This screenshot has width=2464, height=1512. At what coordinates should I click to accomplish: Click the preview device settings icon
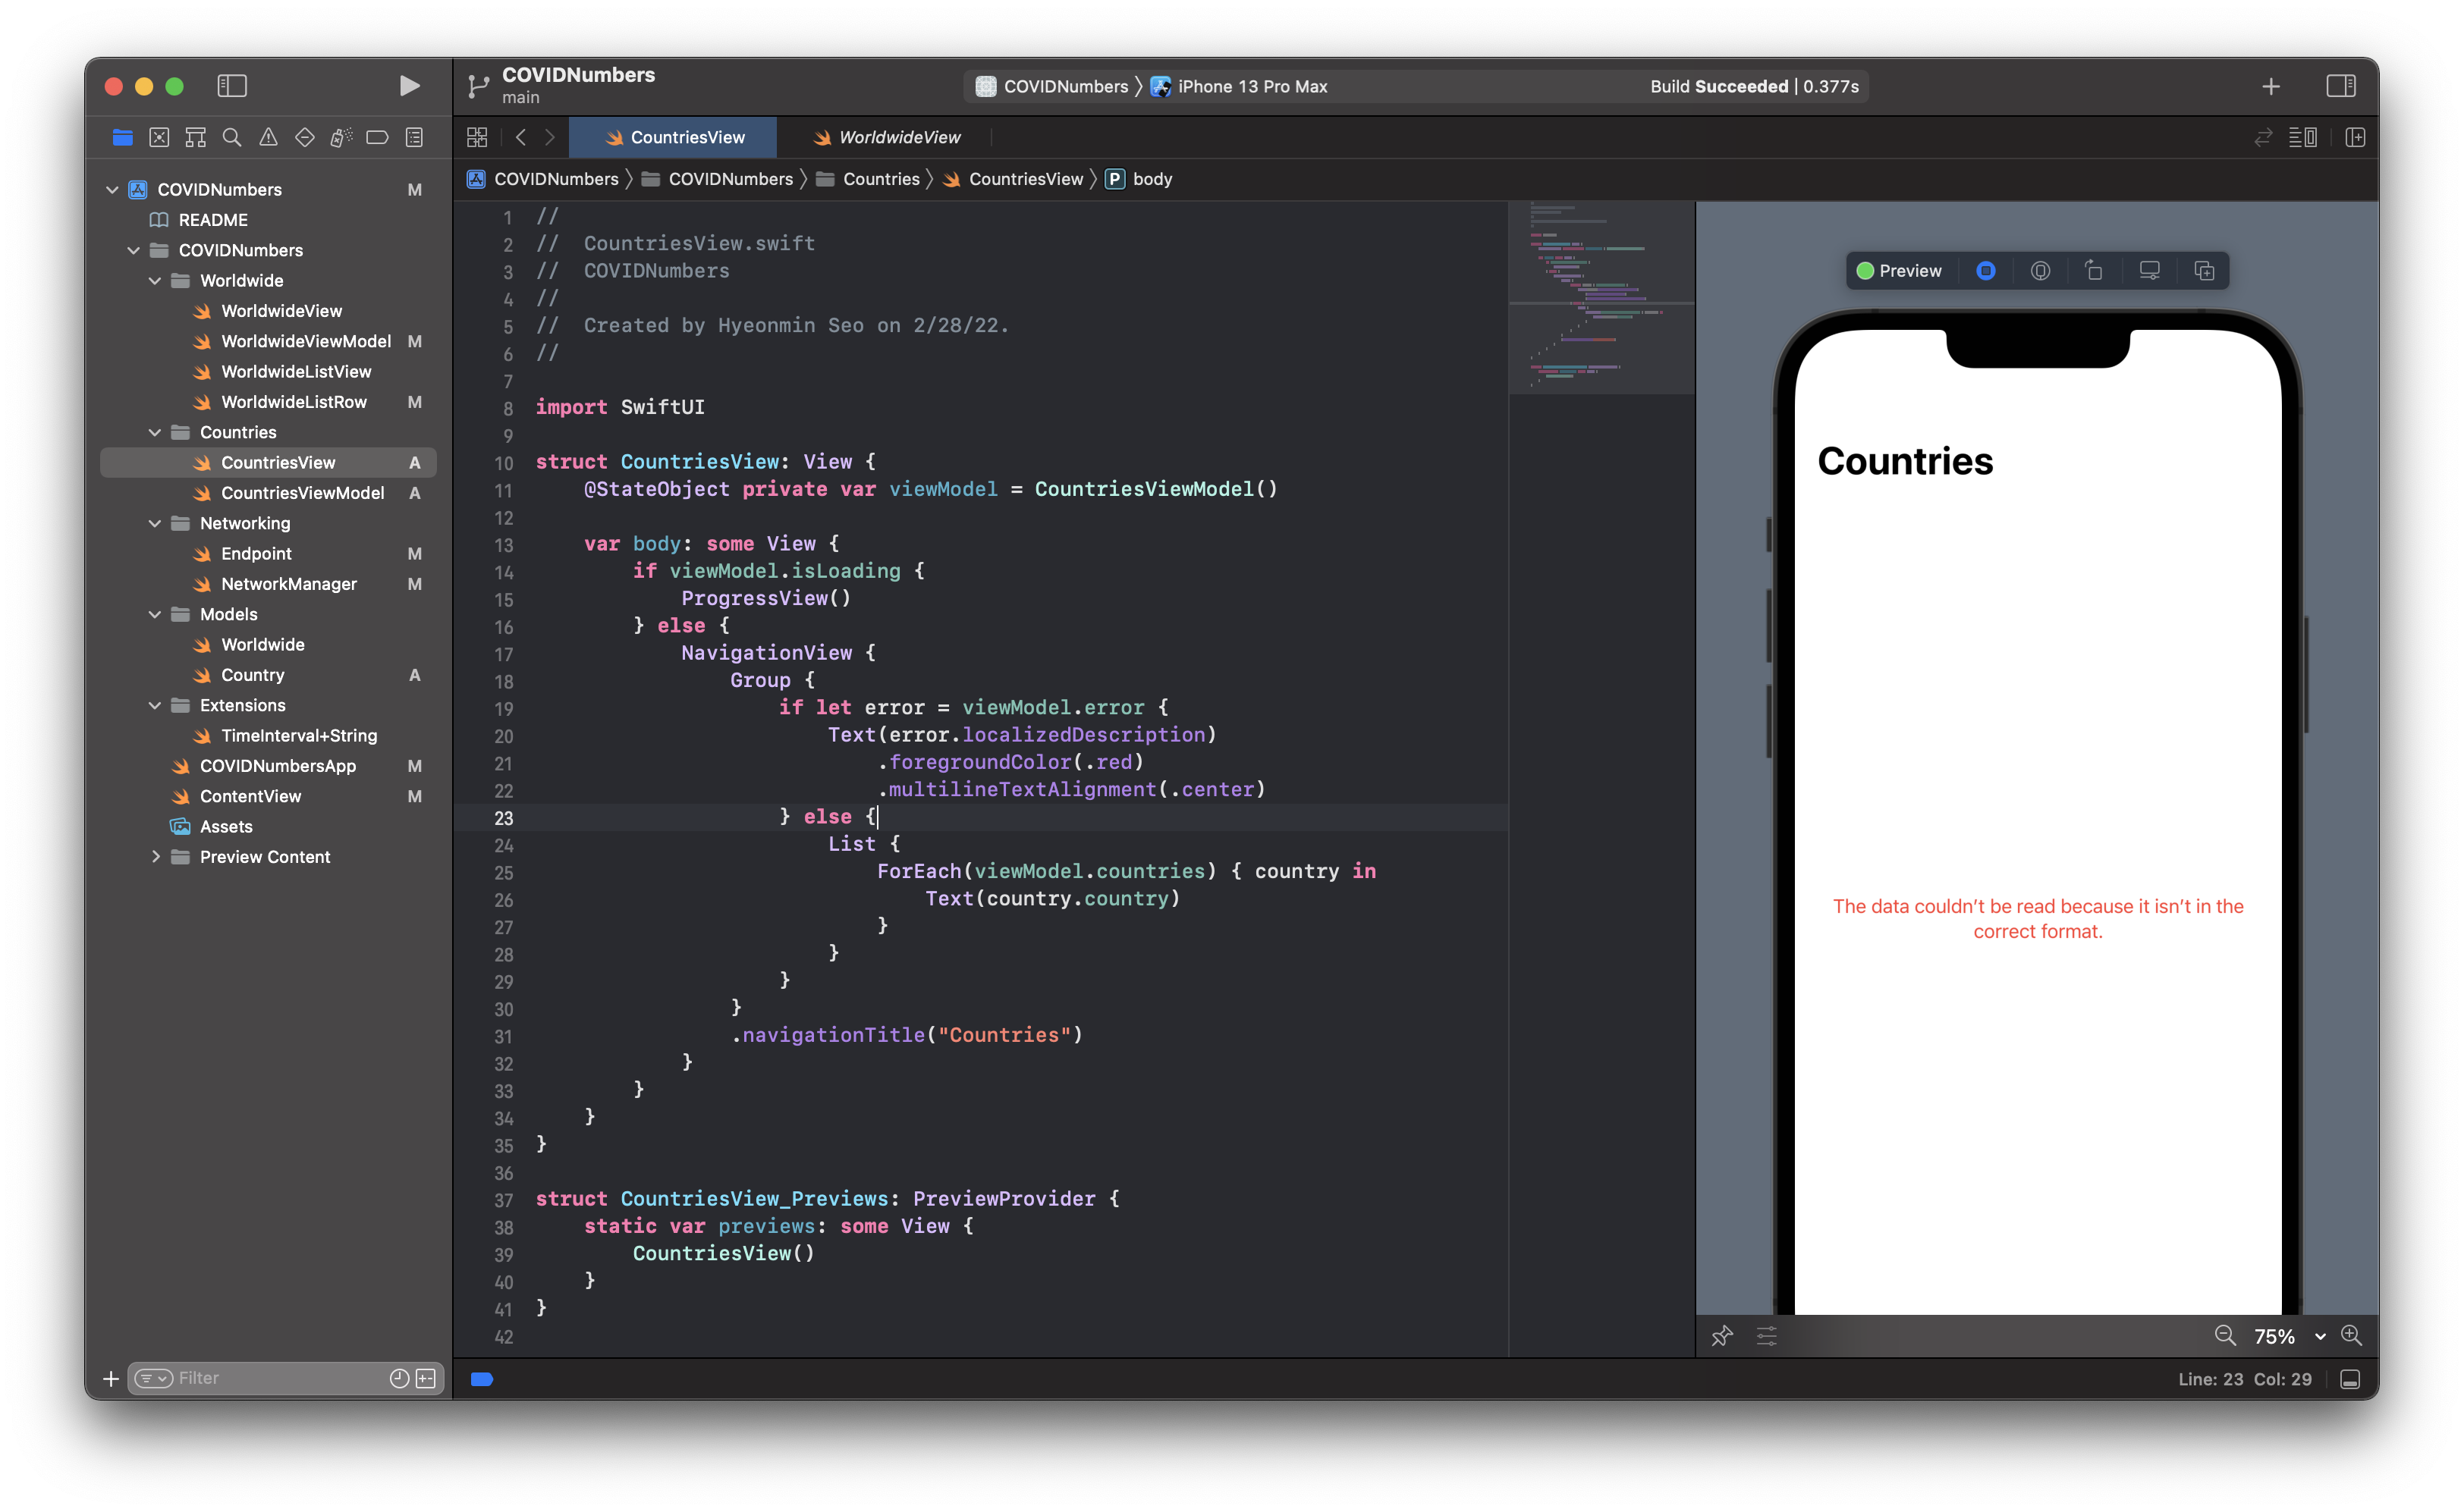point(2149,271)
